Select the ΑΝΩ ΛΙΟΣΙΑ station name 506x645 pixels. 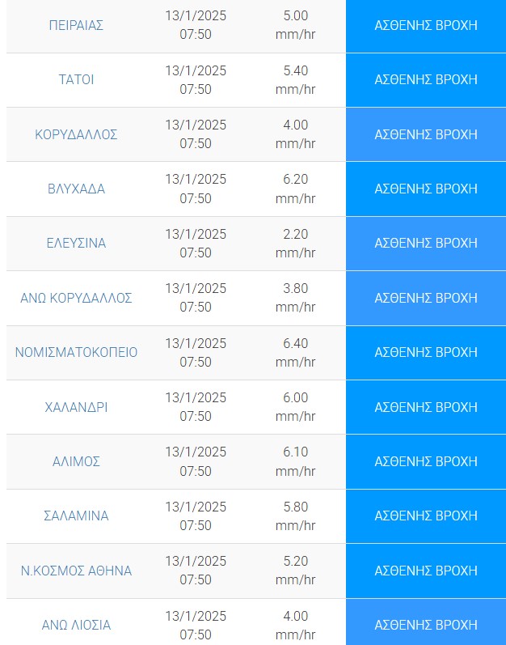tap(76, 625)
